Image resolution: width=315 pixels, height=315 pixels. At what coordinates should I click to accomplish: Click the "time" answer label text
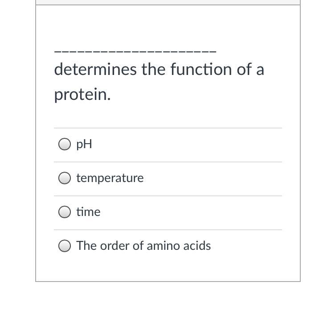[x=88, y=212]
